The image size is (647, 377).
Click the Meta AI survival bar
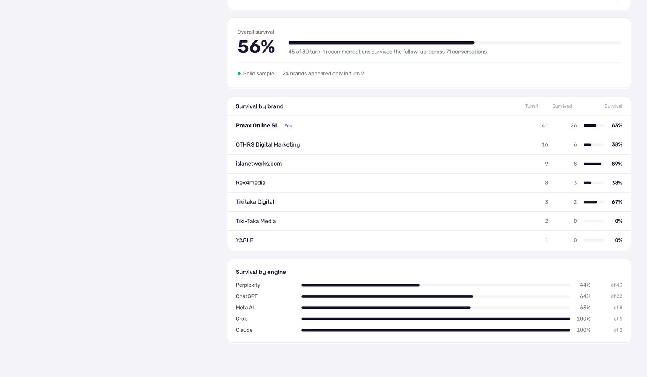coord(435,308)
